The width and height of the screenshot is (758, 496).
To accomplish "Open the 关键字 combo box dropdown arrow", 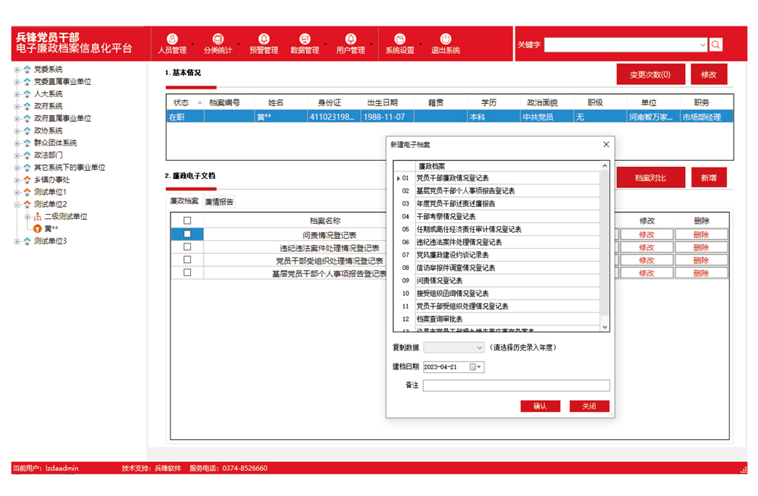I will point(703,45).
